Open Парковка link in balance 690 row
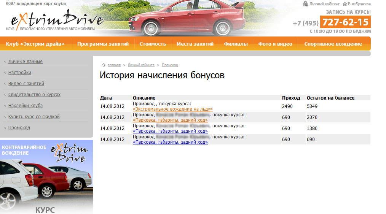Screen dimensions: 386x214 click(x=170, y=142)
